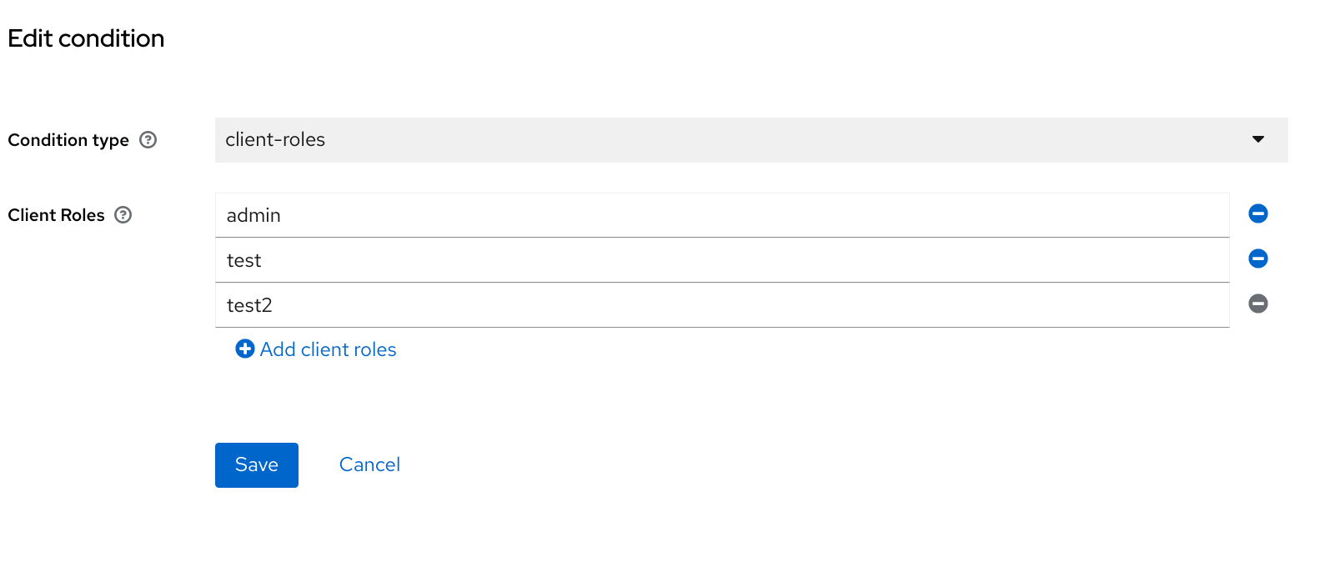Remove the admin client role entry
Image resolution: width=1325 pixels, height=567 pixels.
1257,213
